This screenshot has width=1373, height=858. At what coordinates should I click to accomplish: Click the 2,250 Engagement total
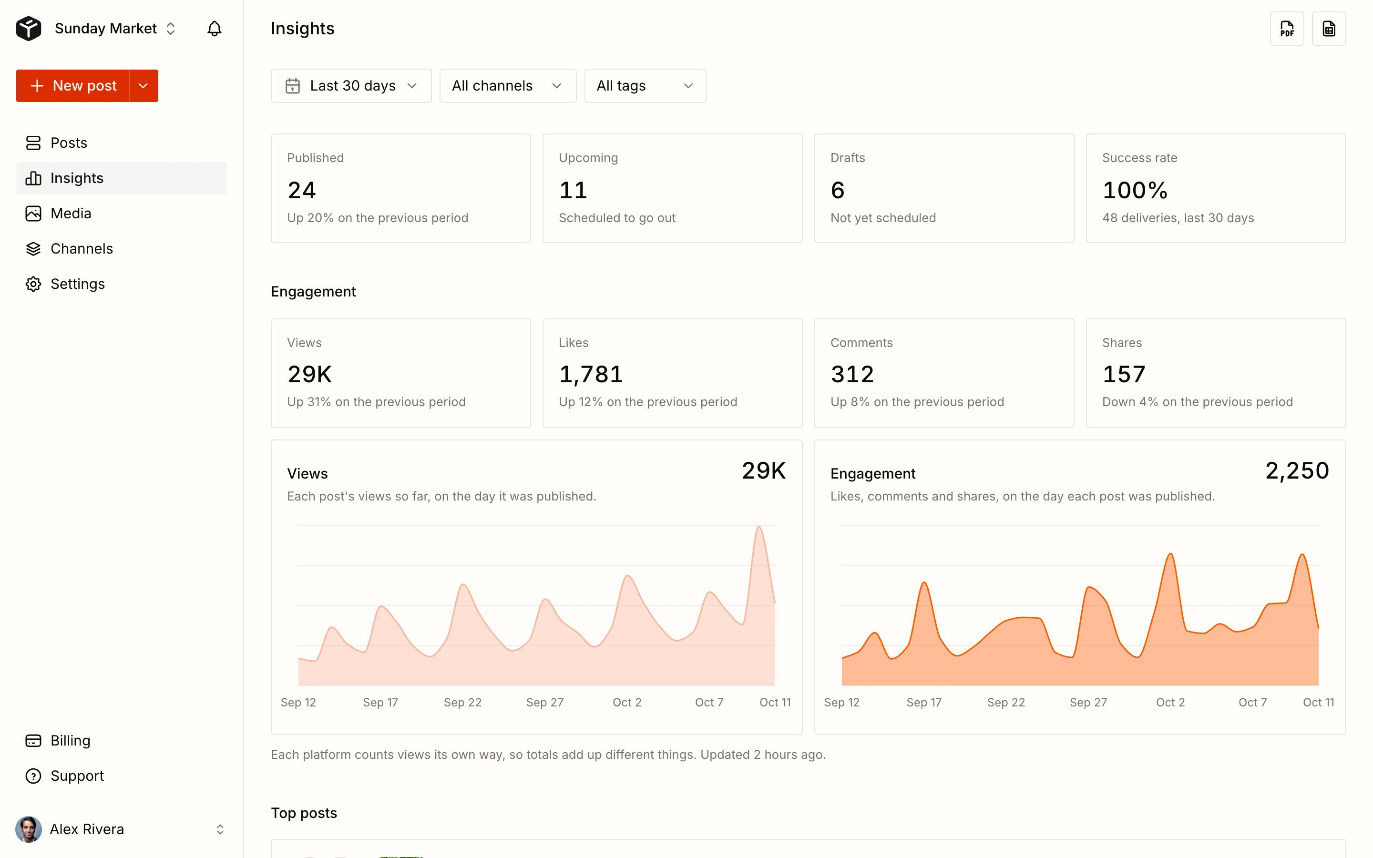1297,470
